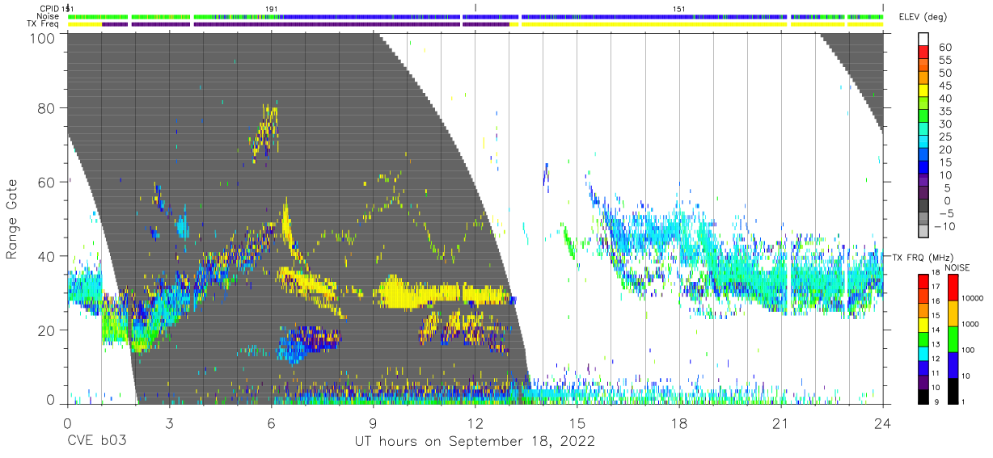This screenshot has width=993, height=458.
Task: Click the purple 5–10 degree elevation swatch
Action: pos(923,181)
